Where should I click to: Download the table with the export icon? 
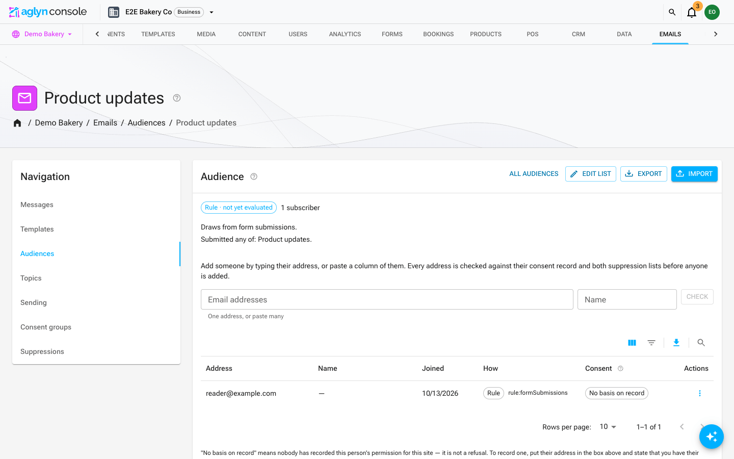676,343
